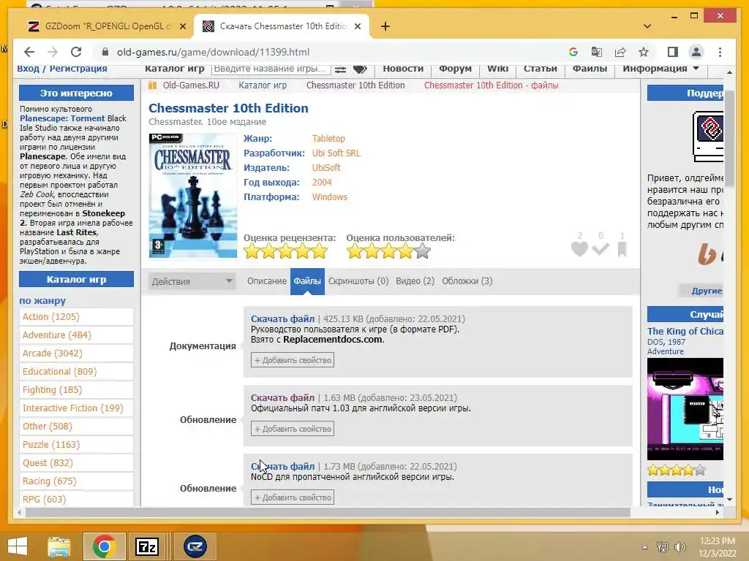Open the Обложки (3) tab
The image size is (749, 561).
(x=467, y=281)
